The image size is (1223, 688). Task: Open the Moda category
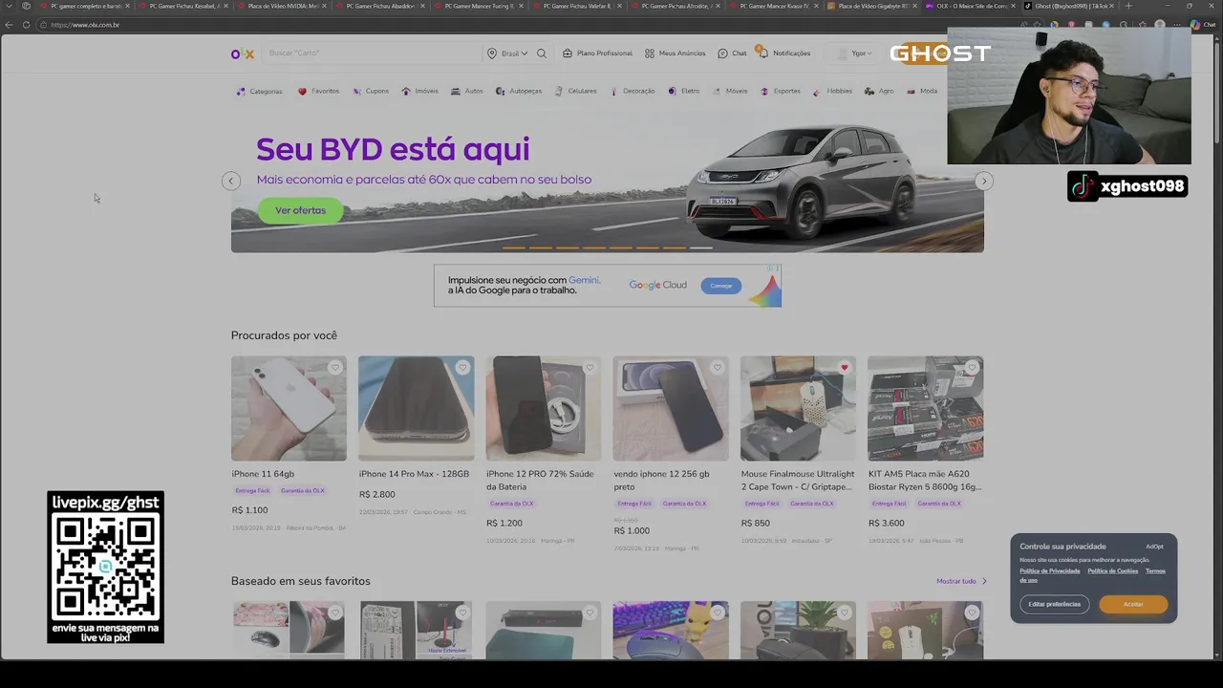click(921, 92)
